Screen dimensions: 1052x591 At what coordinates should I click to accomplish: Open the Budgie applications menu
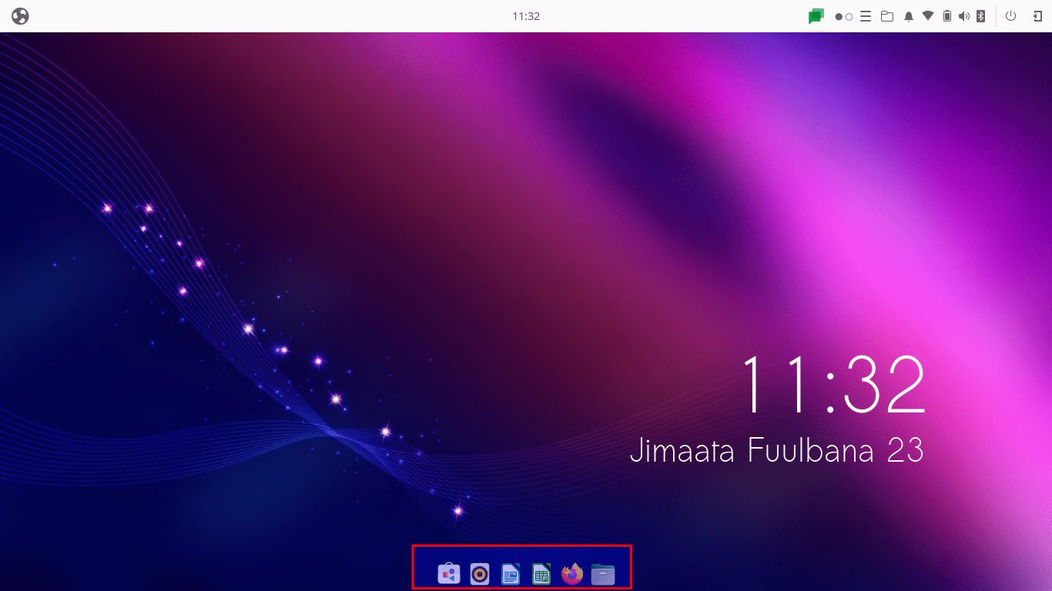click(20, 15)
